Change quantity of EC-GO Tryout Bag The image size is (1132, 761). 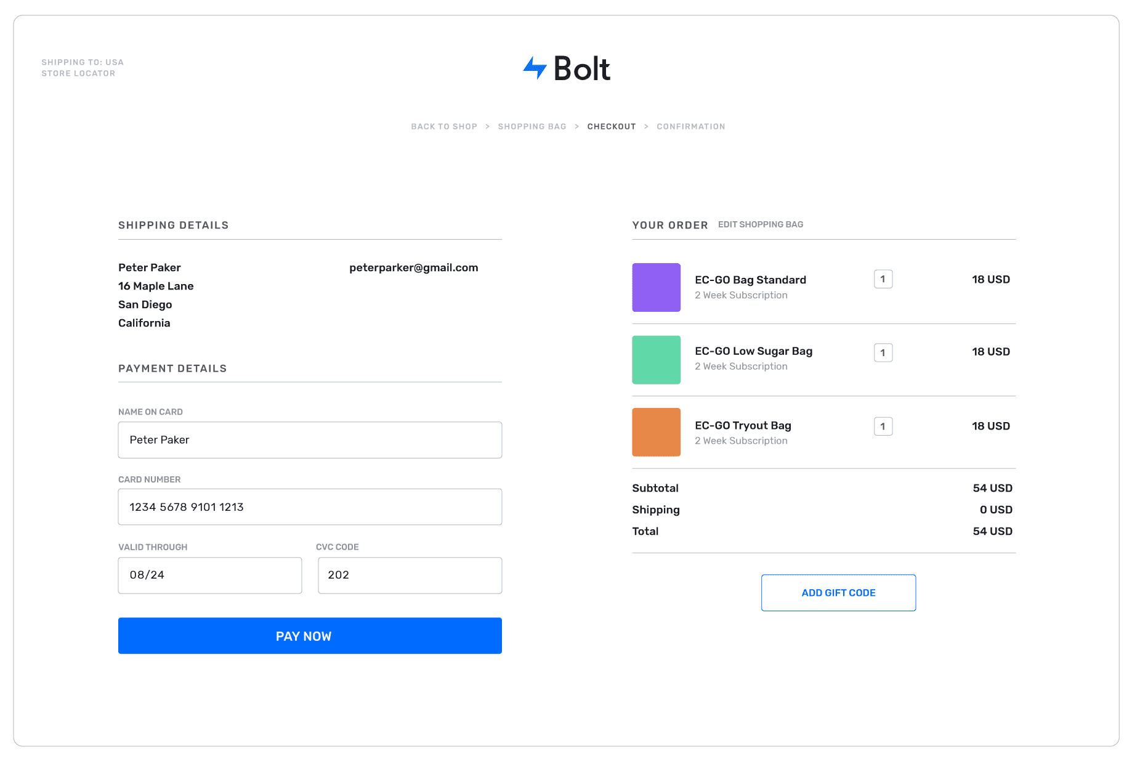(883, 426)
